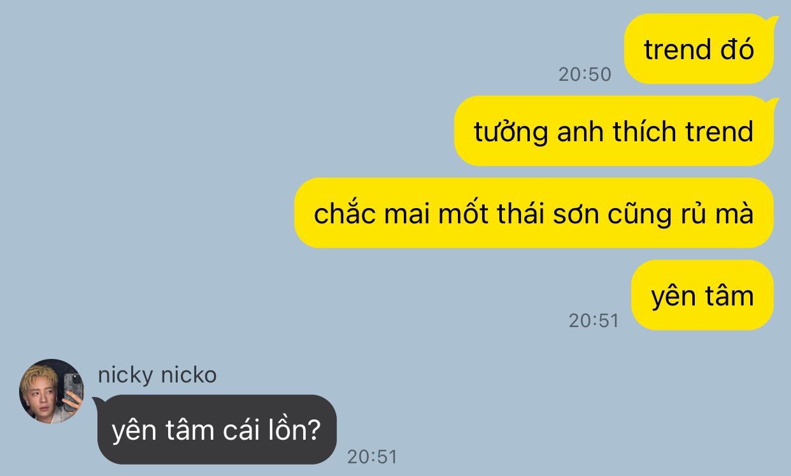
Task: Click the word 'đó' in the top bubble
Action: 738,50
